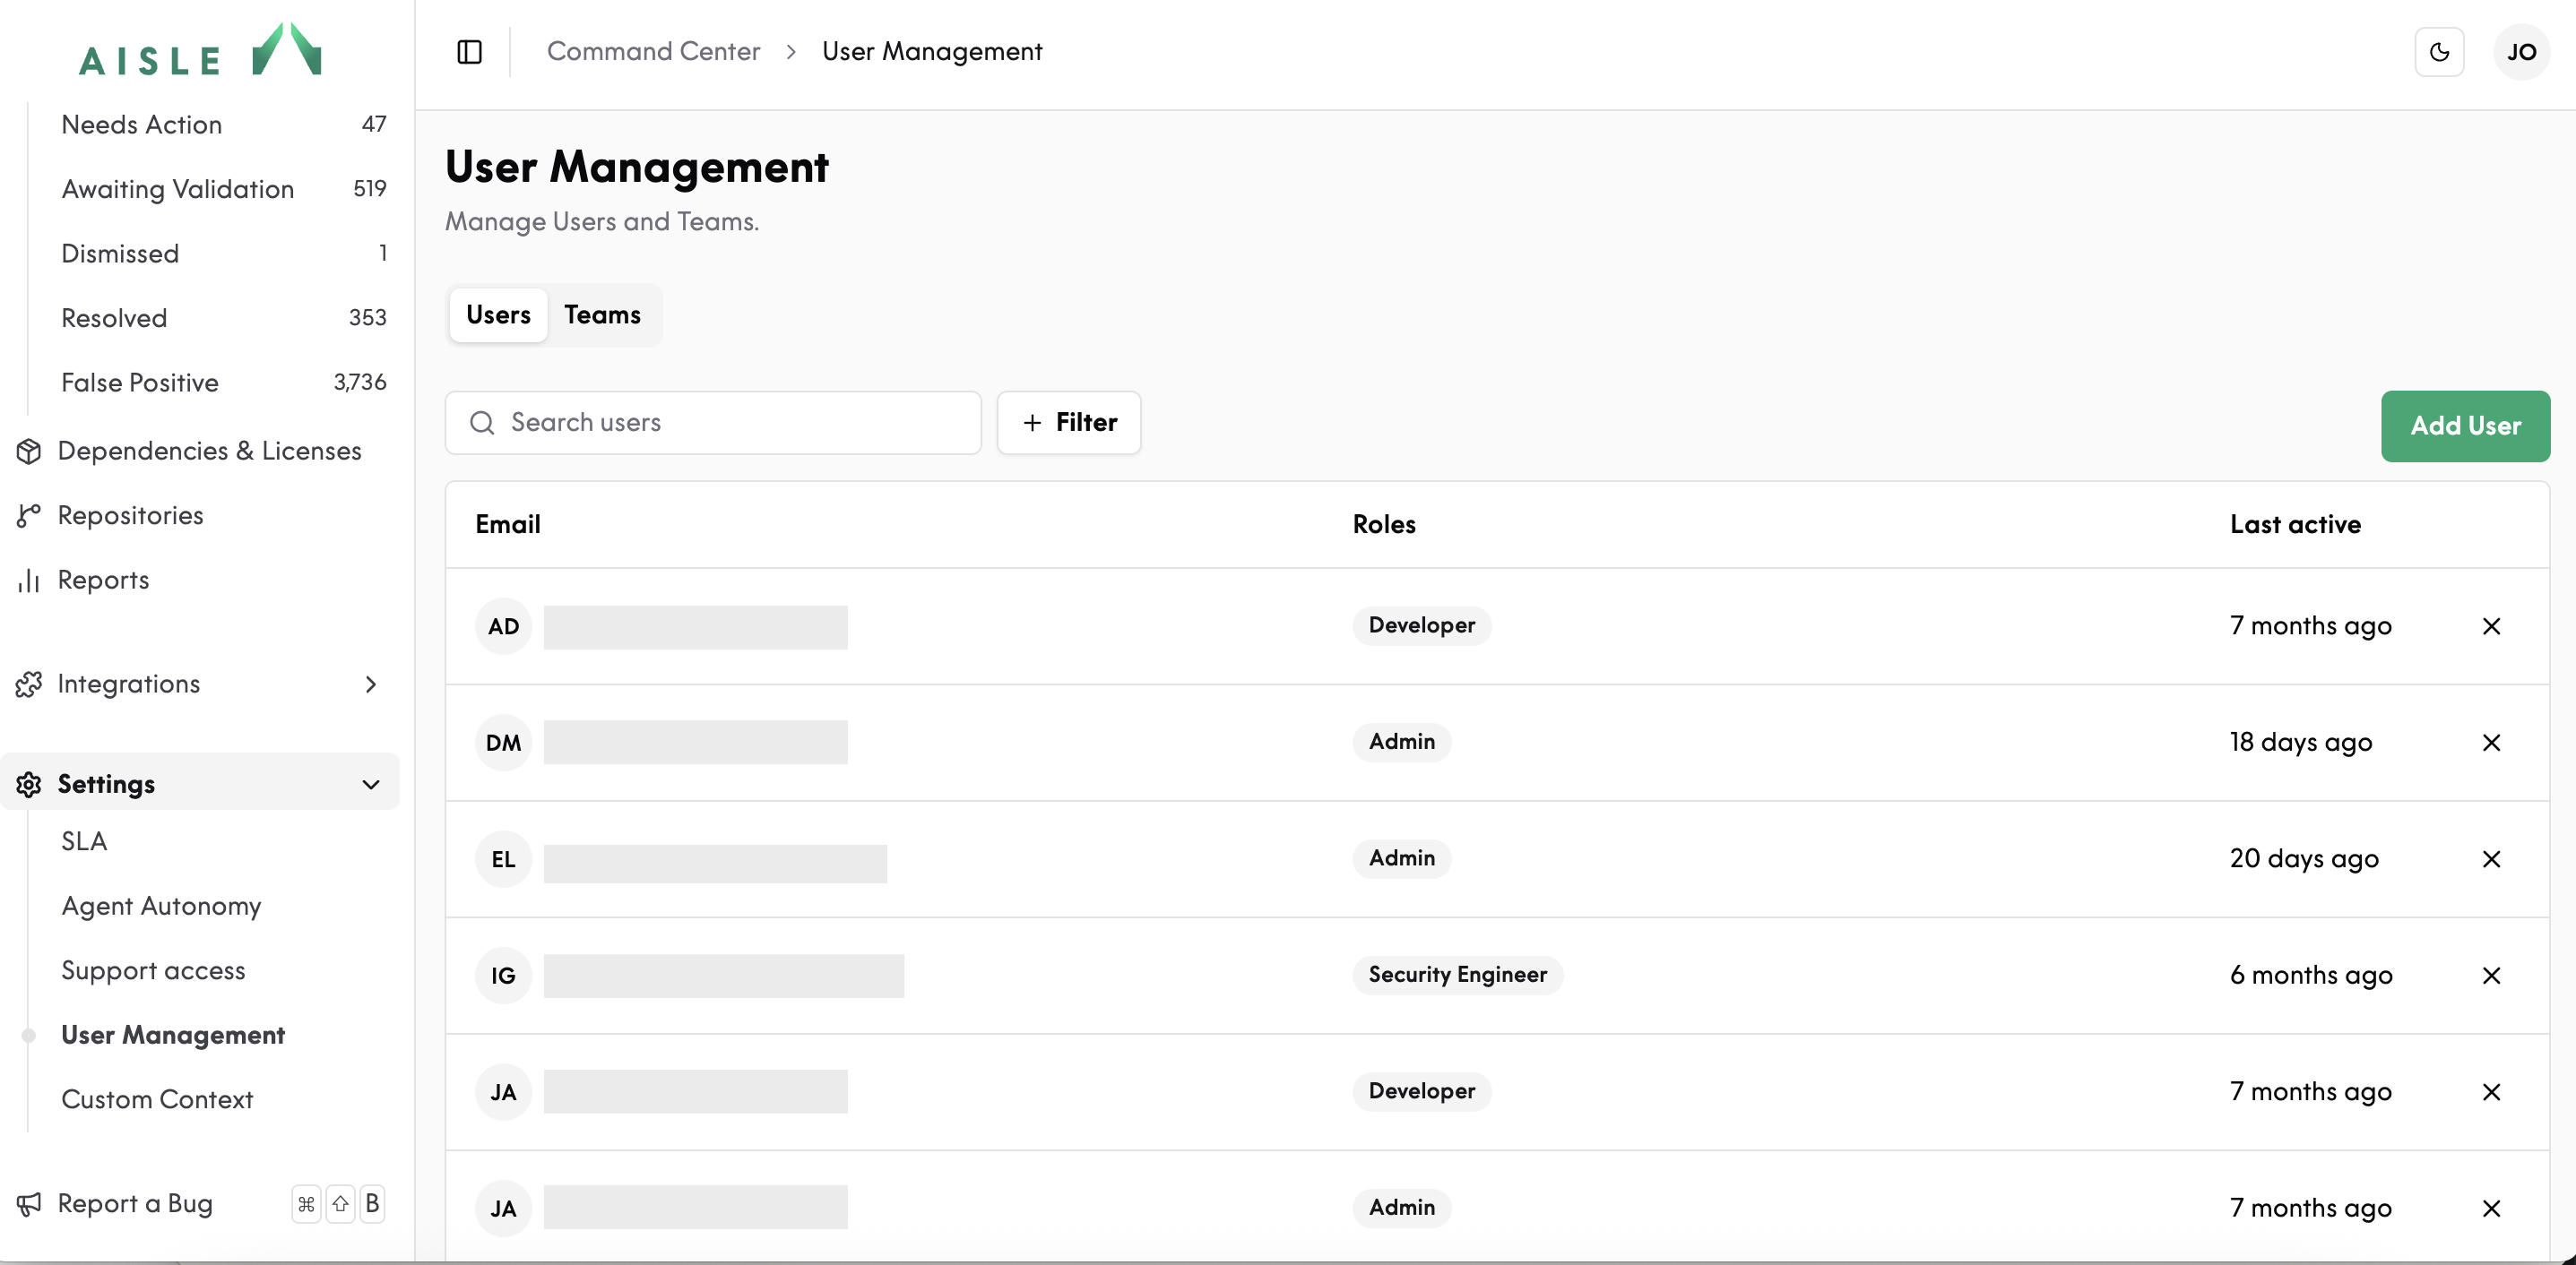Toggle the sidebar panel icon
This screenshot has width=2576, height=1265.
(469, 52)
